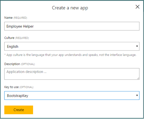This screenshot has height=119, width=144.
Task: Place cursor on word Helper in Name field
Action: click(x=28, y=26)
